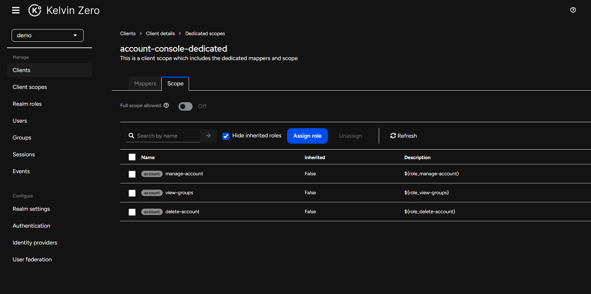Switch to the Mappers tab
Image resolution: width=591 pixels, height=294 pixels.
point(145,84)
